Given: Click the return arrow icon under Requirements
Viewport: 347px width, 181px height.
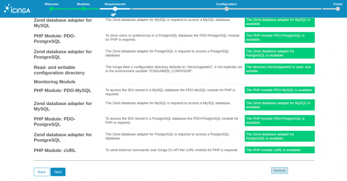Looking at the screenshot, I should tap(113, 15).
